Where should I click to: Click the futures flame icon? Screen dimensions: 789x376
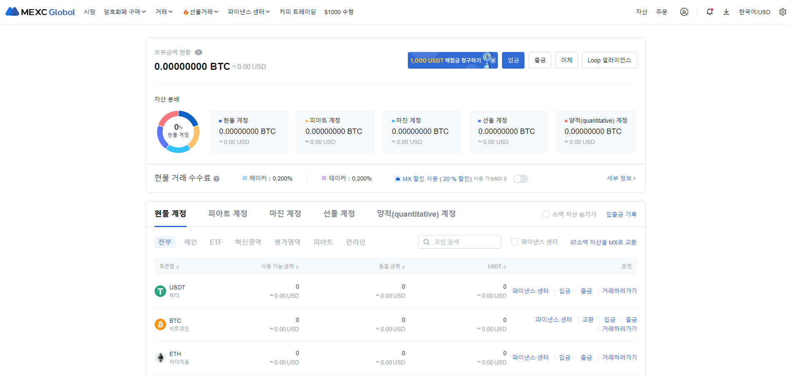(186, 12)
